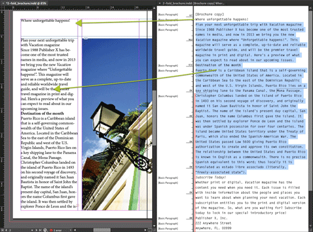Click 'Destination of the month' line in story editor

tap(218, 65)
